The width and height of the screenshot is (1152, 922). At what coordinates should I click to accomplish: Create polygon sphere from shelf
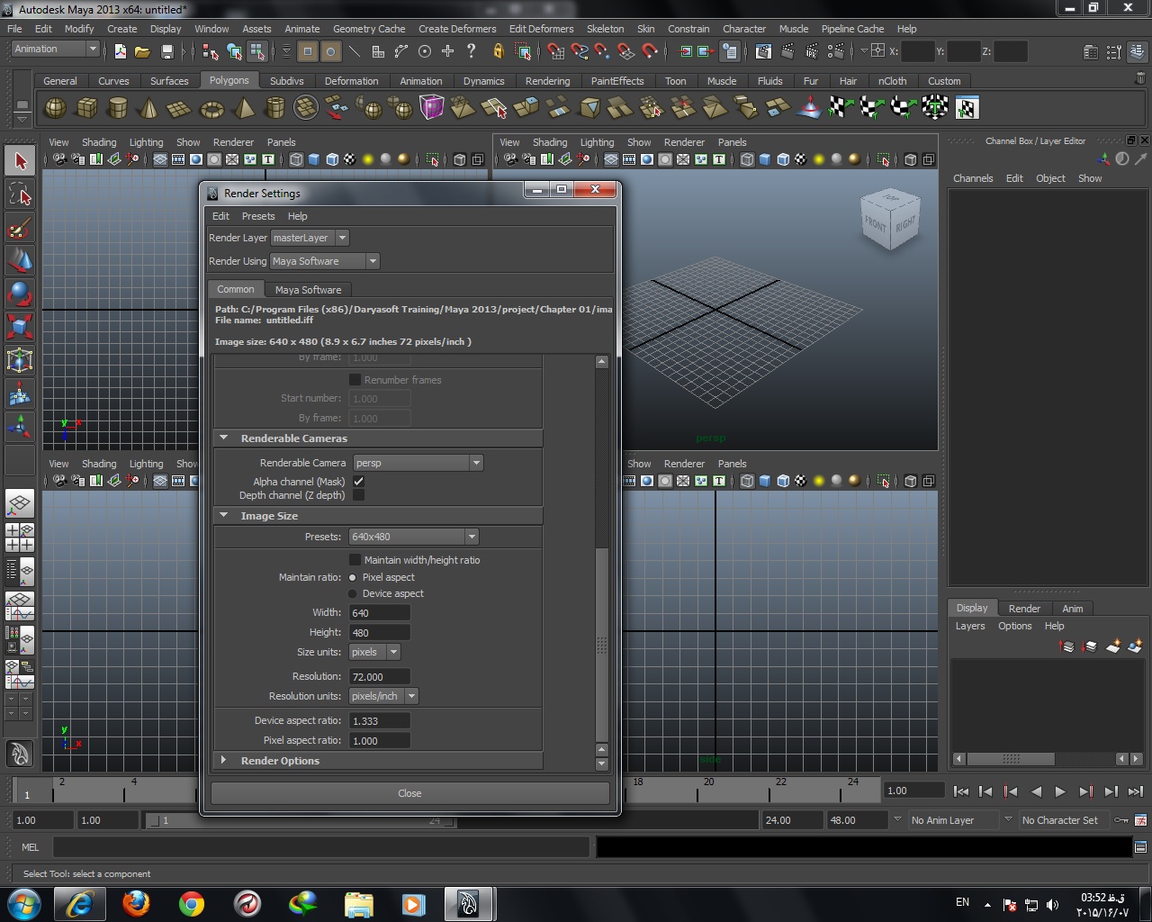[56, 108]
